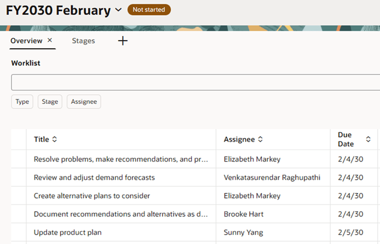Screen dimensions: 380x244
Task: Sort by Due Date column
Action: pyautogui.click(x=368, y=139)
